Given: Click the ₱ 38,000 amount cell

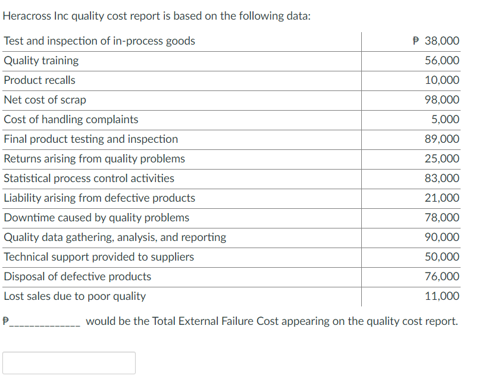Looking at the screenshot, I should pos(436,41).
